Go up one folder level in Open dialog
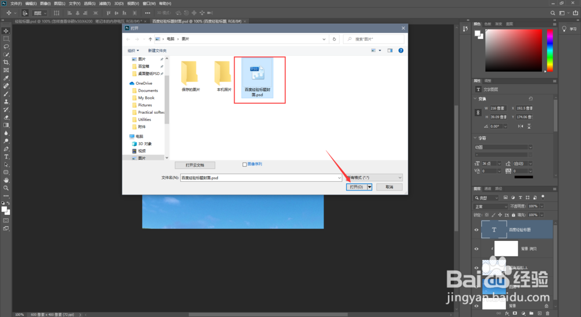581x317 pixels. [x=150, y=39]
